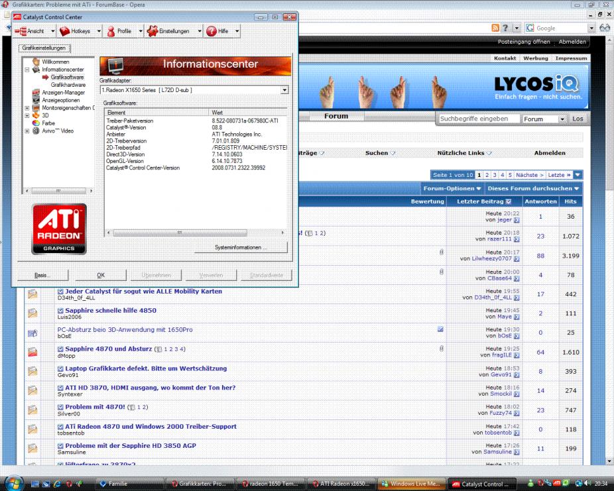Go to page 2 of forum listing
The width and height of the screenshot is (614, 491).
click(x=487, y=175)
